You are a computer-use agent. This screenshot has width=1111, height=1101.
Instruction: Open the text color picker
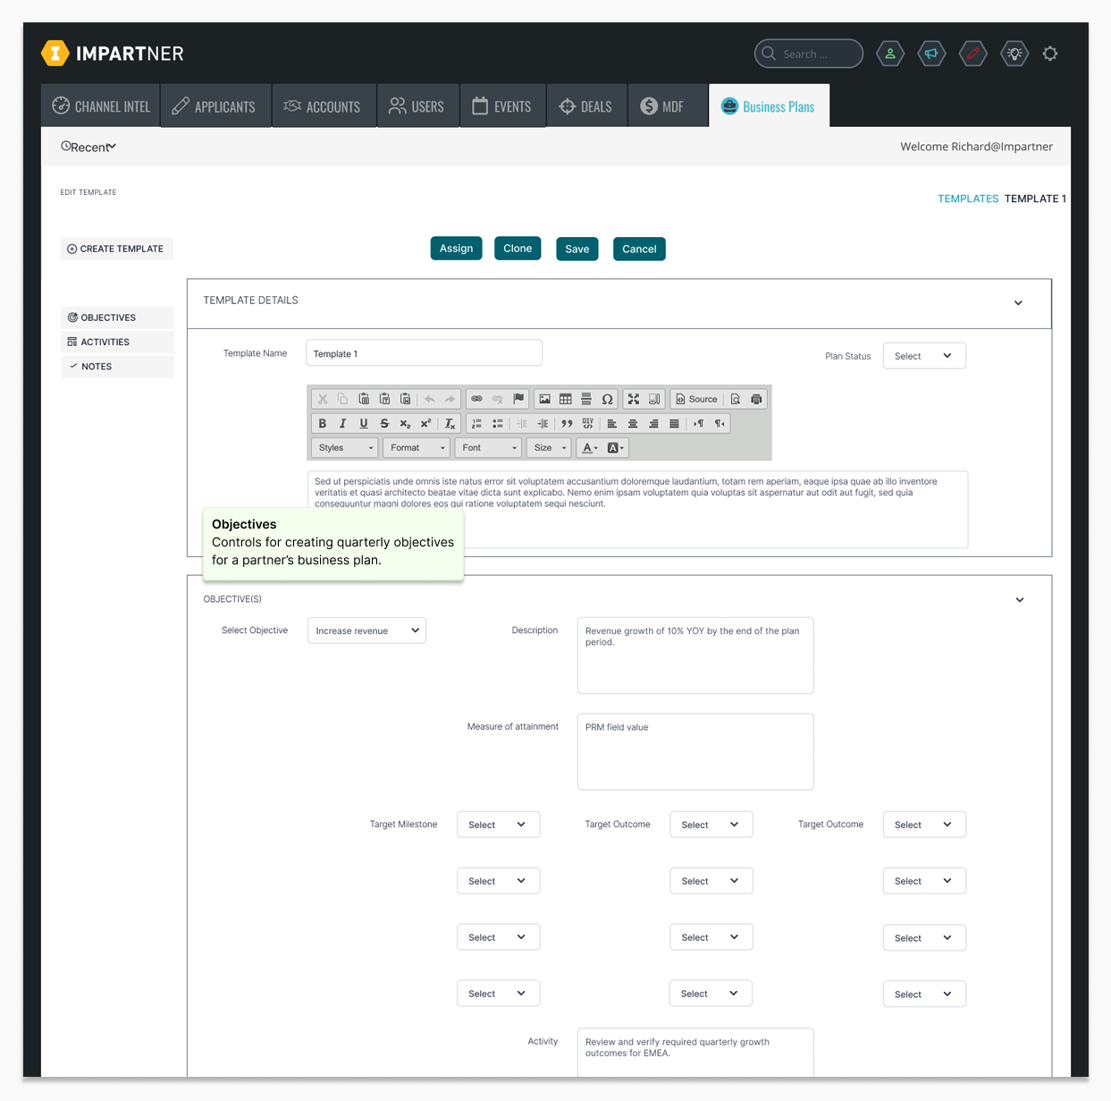point(590,448)
